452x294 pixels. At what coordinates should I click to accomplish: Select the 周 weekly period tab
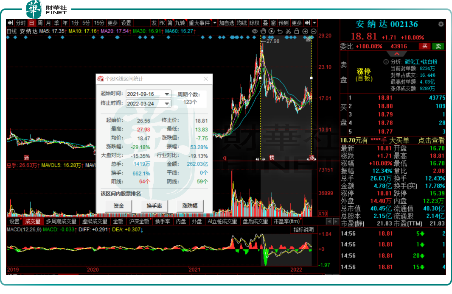point(40,23)
